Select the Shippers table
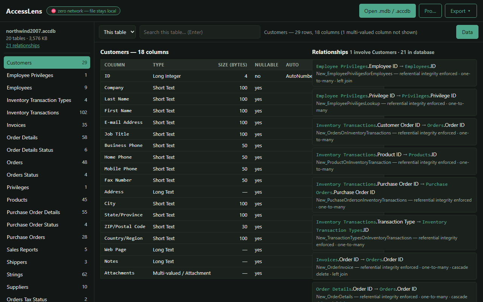483x302 pixels. (x=47, y=262)
